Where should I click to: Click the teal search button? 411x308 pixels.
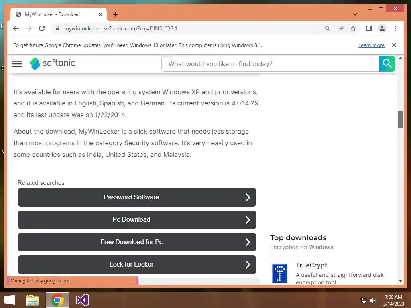(x=387, y=64)
